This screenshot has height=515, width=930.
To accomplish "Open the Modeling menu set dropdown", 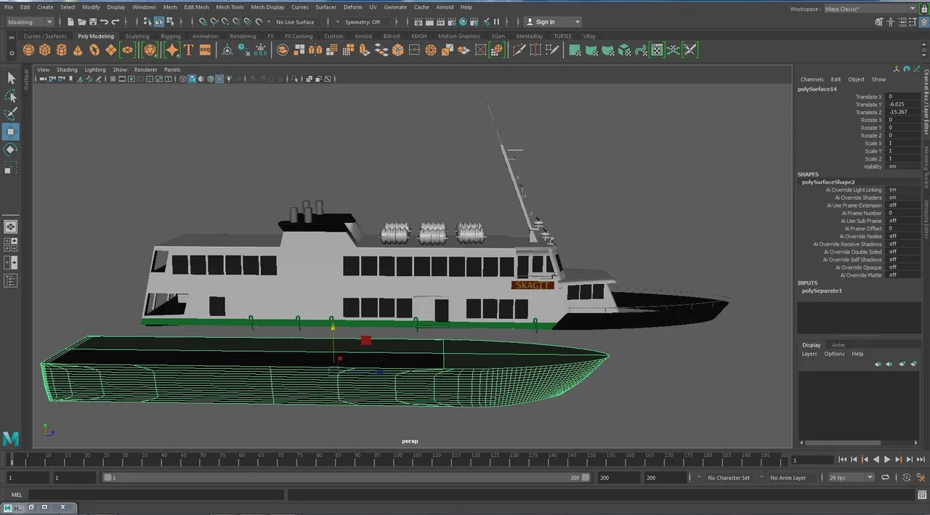I will tap(29, 22).
